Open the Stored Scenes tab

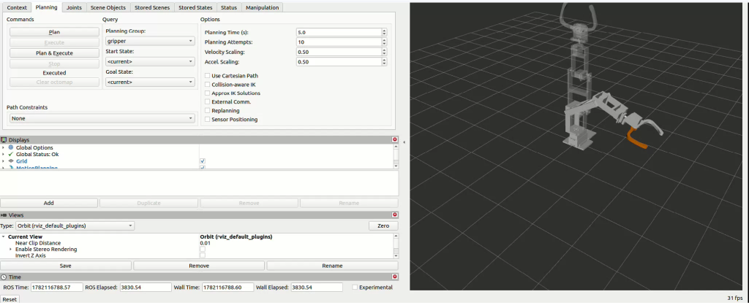click(x=152, y=7)
